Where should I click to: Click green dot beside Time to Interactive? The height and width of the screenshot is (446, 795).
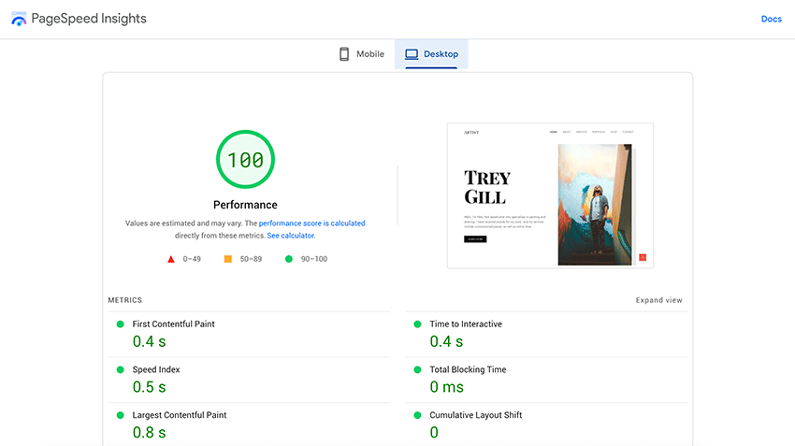[417, 324]
